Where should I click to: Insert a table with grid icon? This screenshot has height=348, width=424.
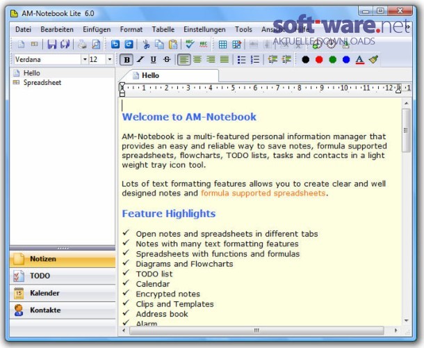coord(223,45)
